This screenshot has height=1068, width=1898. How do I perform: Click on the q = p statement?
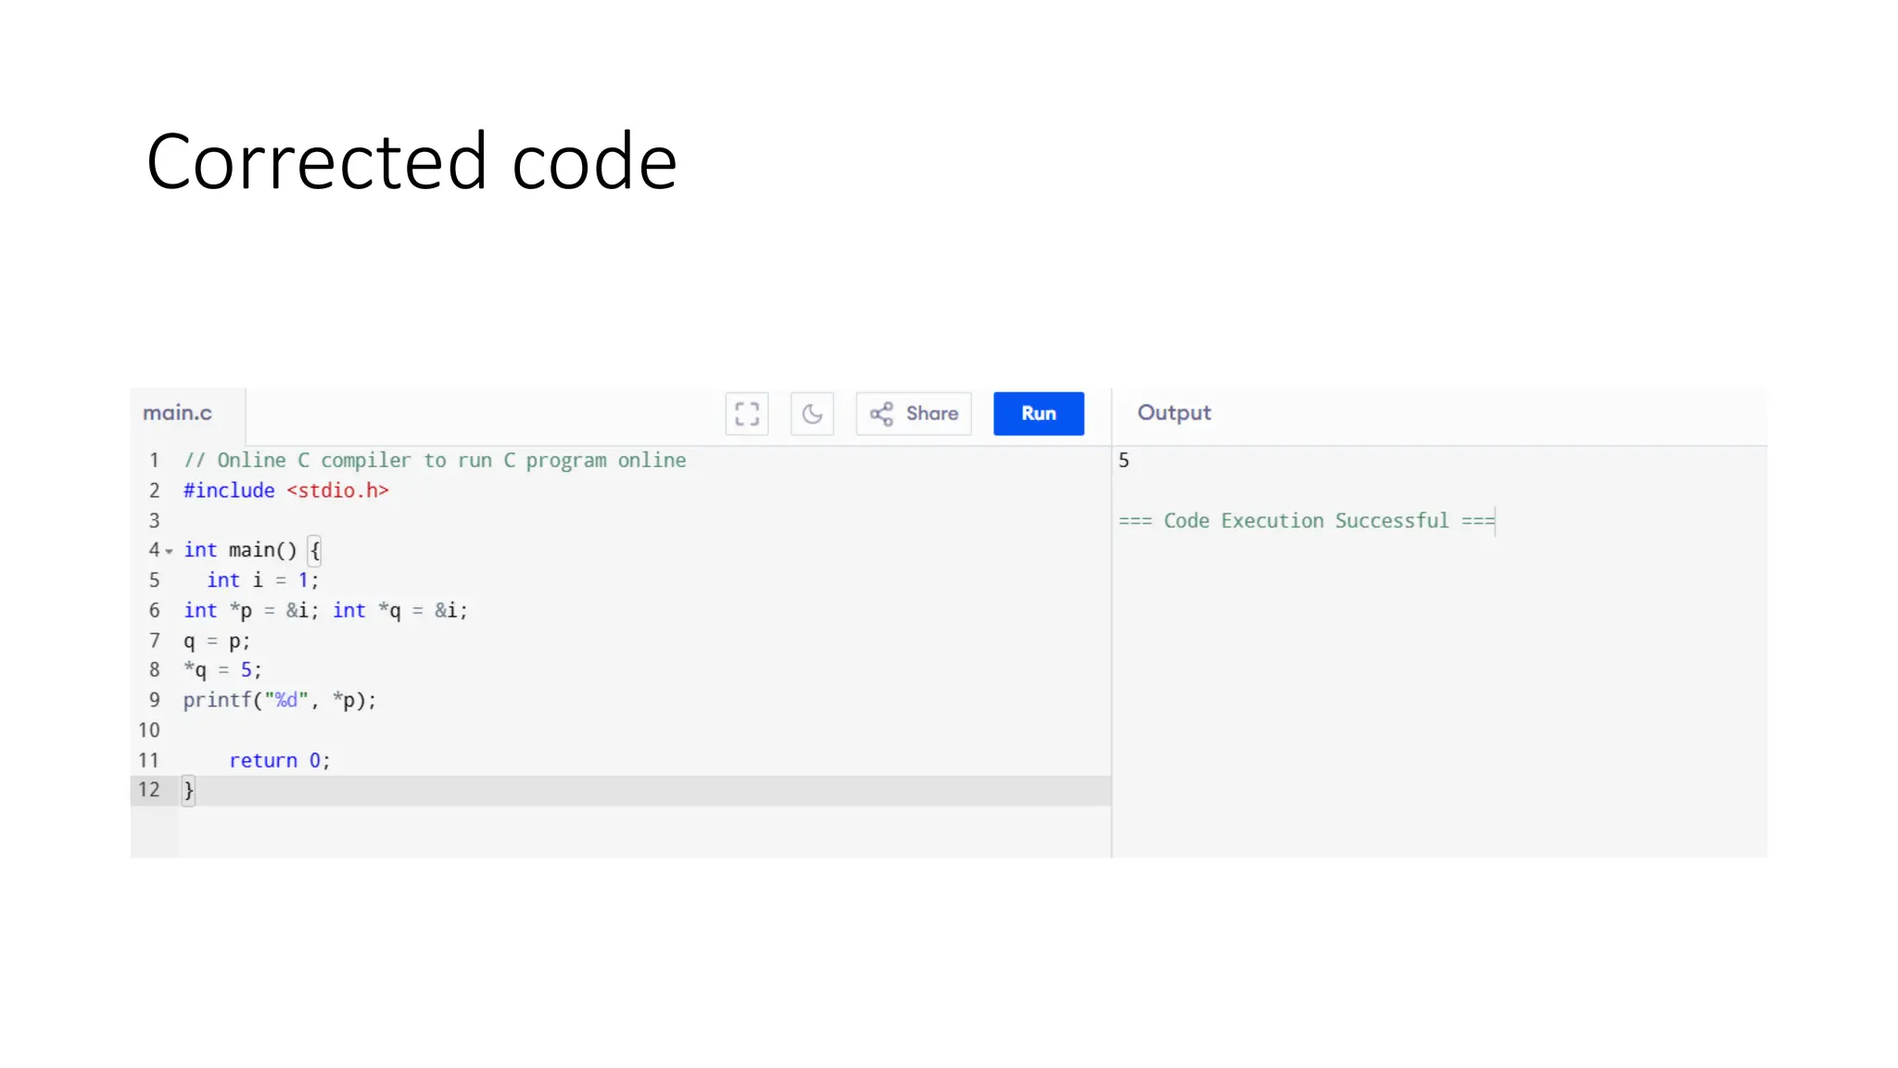click(x=216, y=641)
